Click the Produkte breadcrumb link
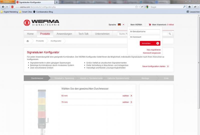The height and width of the screenshot is (135, 200). tap(40, 41)
